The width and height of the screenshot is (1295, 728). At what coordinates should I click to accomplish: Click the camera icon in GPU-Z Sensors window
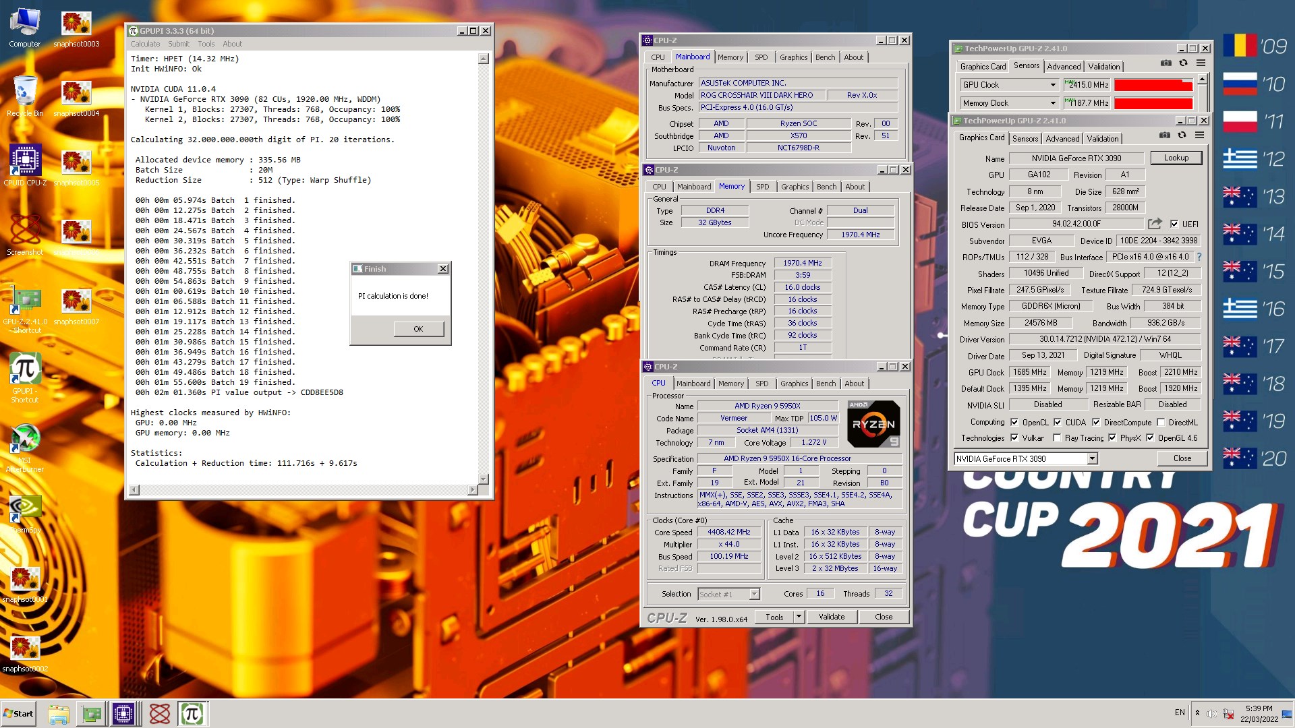click(x=1165, y=63)
